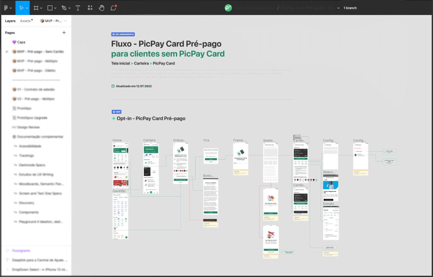Expand Shape tool options arrow

coord(55,8)
